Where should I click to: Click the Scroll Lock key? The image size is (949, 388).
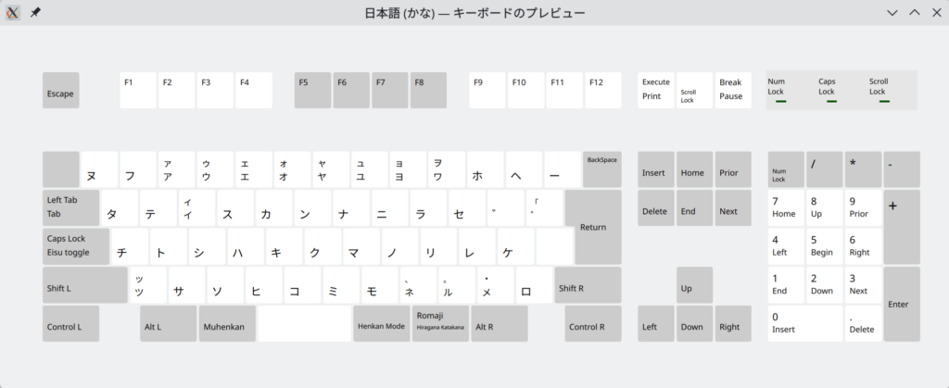click(x=694, y=91)
